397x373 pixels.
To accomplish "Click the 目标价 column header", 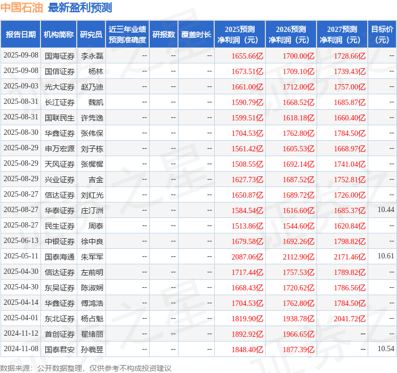I will pyautogui.click(x=382, y=35).
